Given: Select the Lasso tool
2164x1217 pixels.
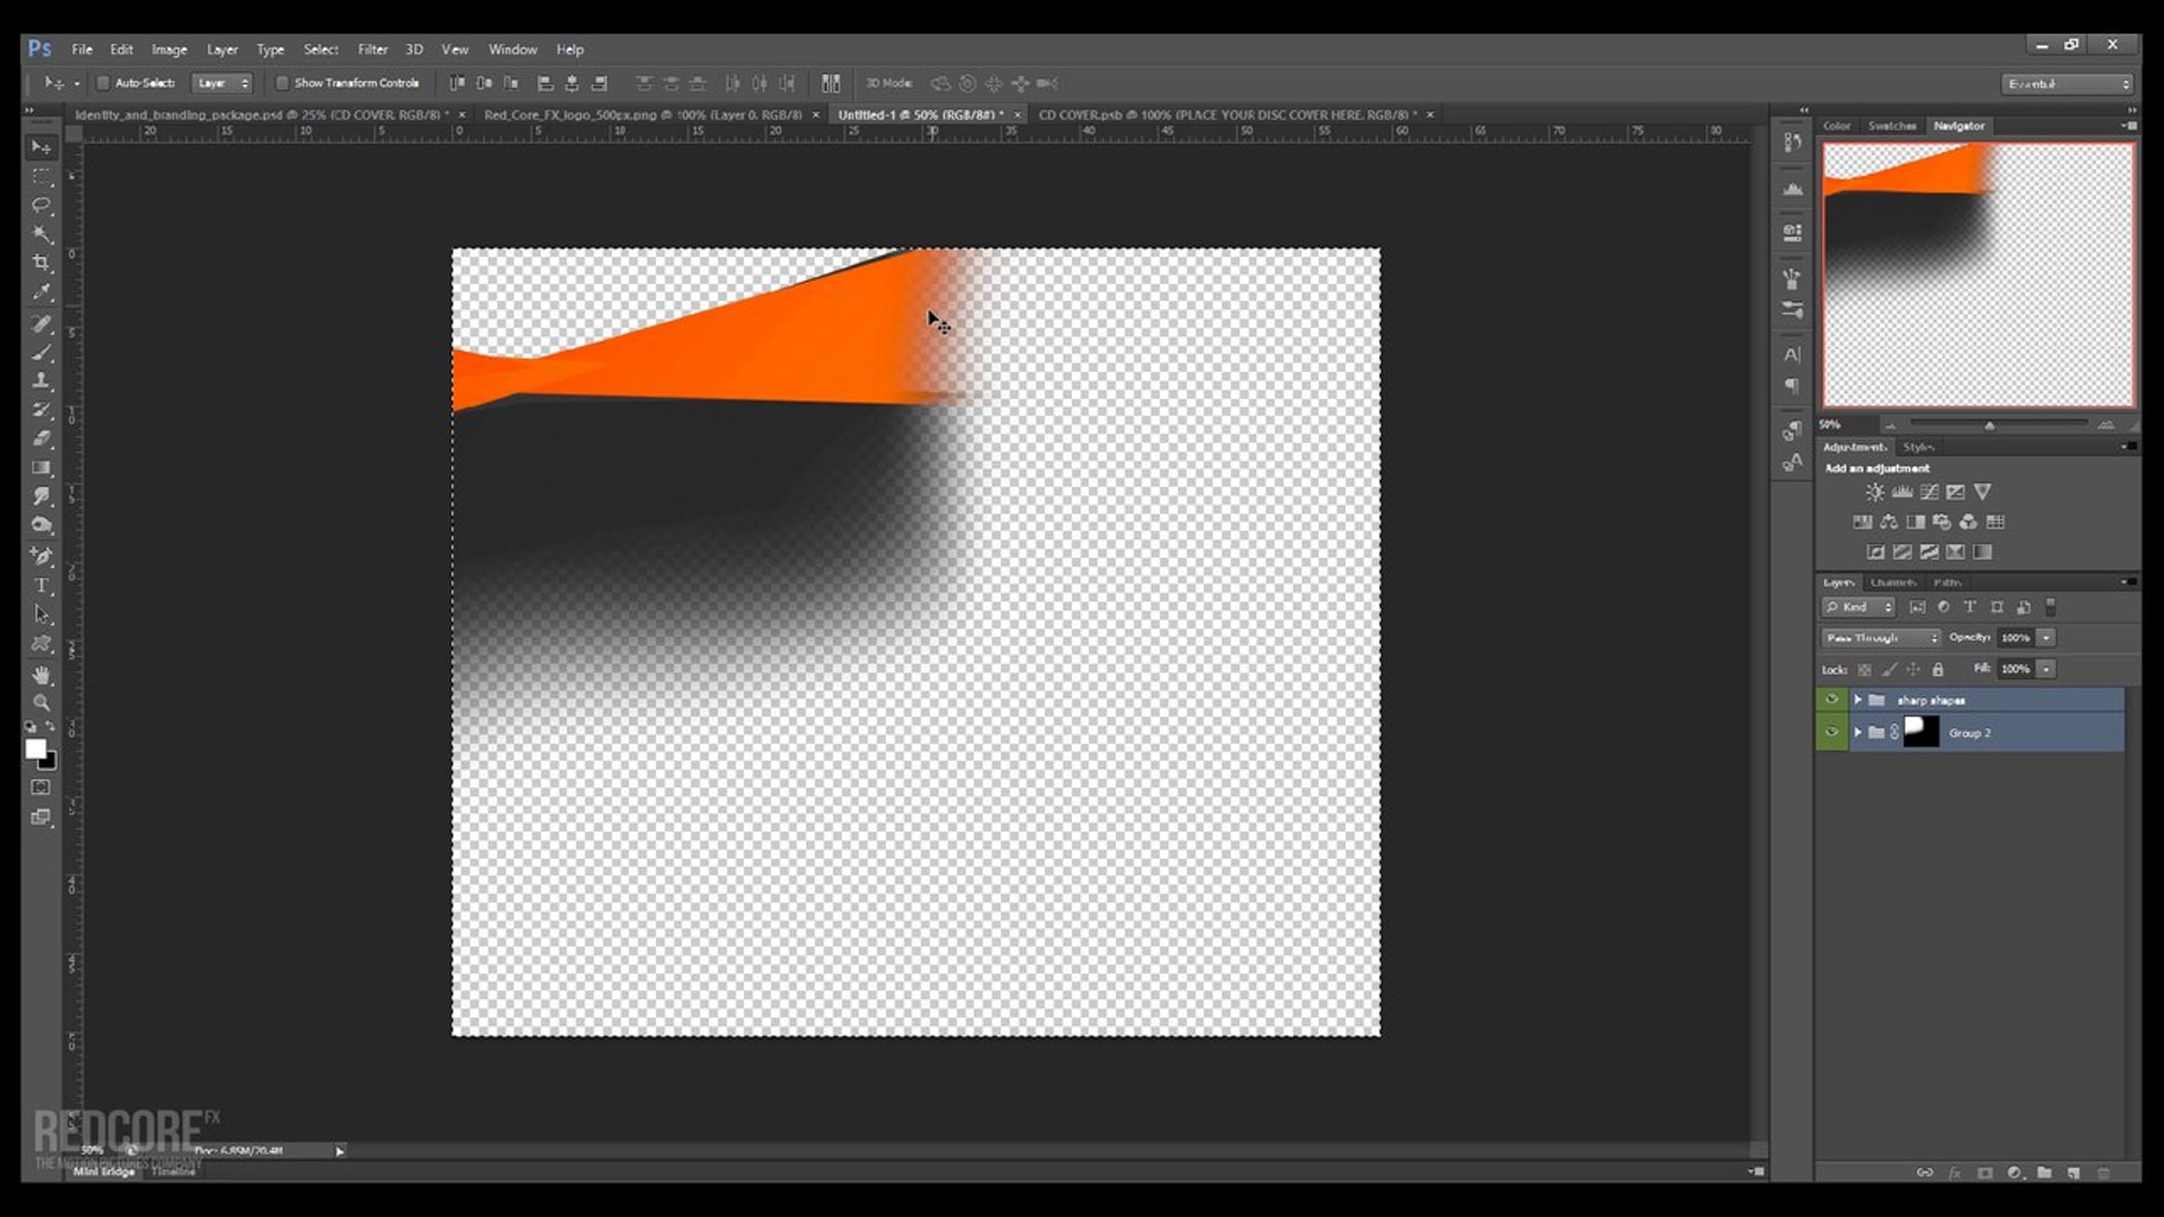Looking at the screenshot, I should [x=41, y=206].
